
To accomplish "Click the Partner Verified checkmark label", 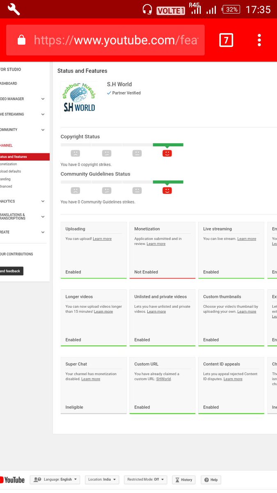I will tap(124, 93).
